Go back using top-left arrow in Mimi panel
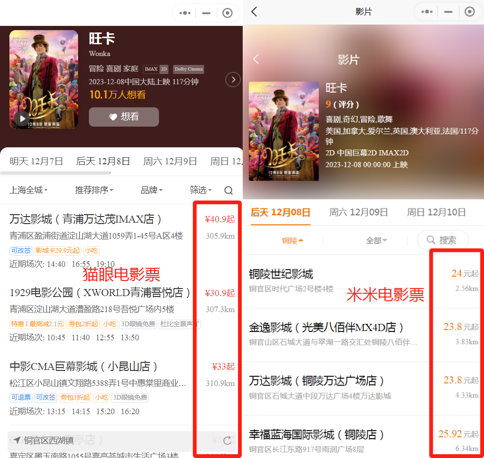484x458 pixels. point(254,12)
